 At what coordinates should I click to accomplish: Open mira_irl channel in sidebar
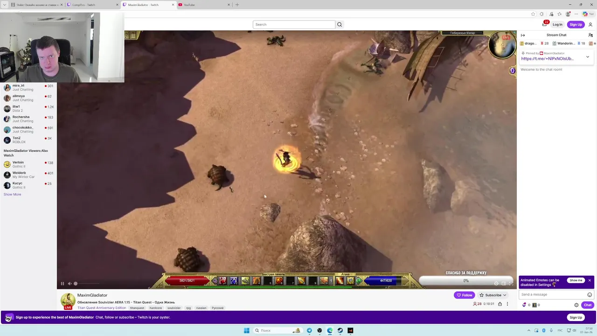(28, 87)
